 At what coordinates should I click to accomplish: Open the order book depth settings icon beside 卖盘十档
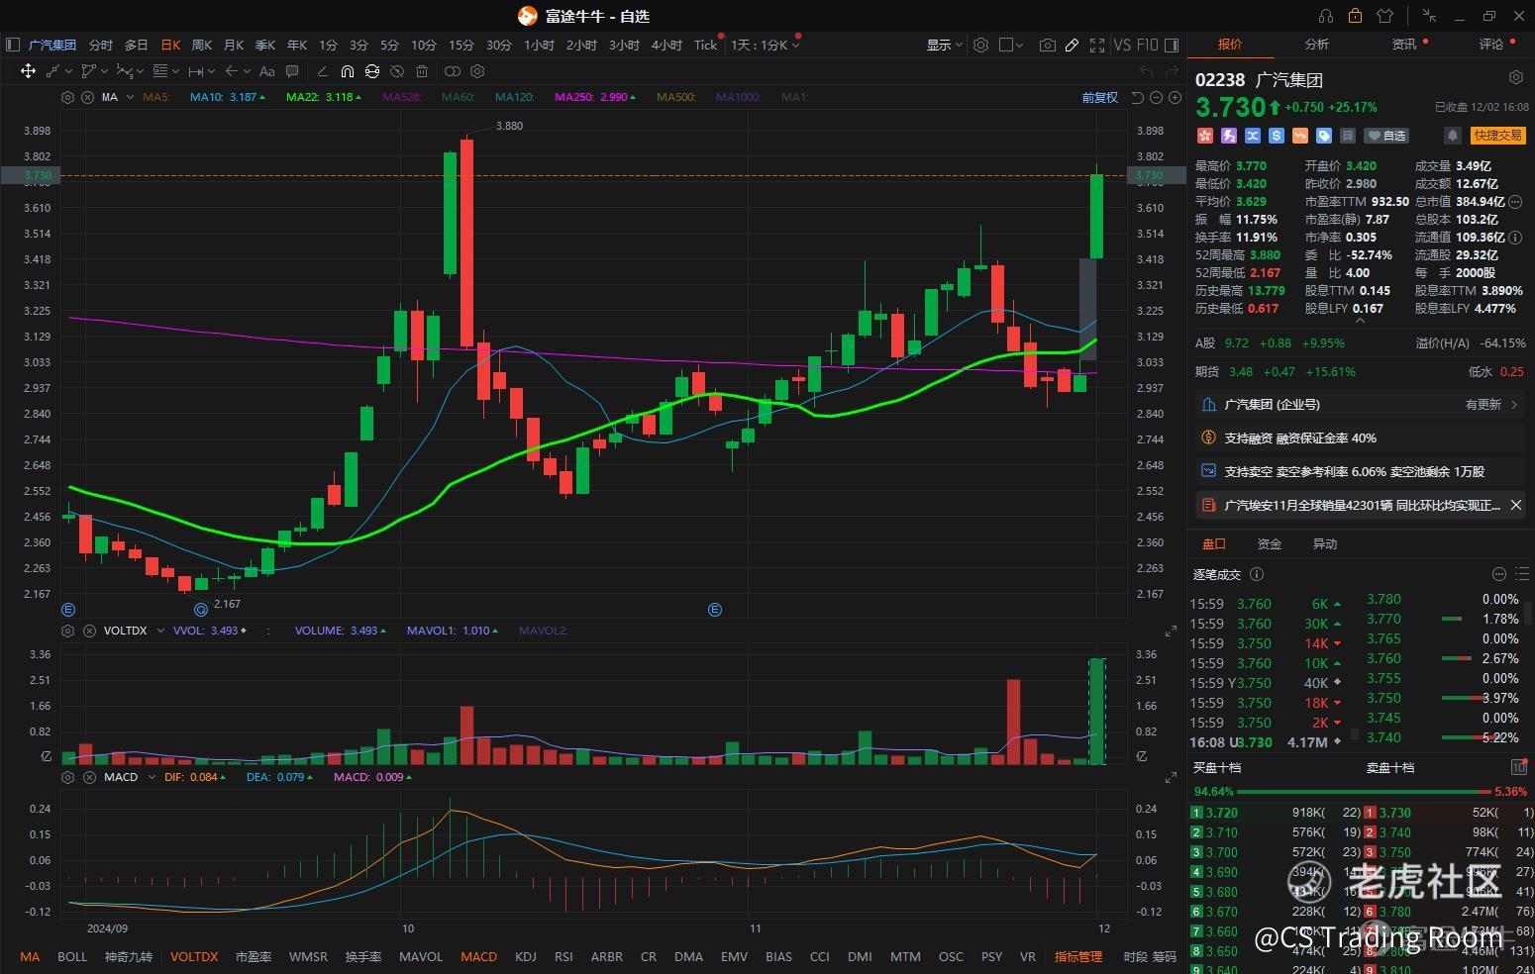[x=1518, y=767]
